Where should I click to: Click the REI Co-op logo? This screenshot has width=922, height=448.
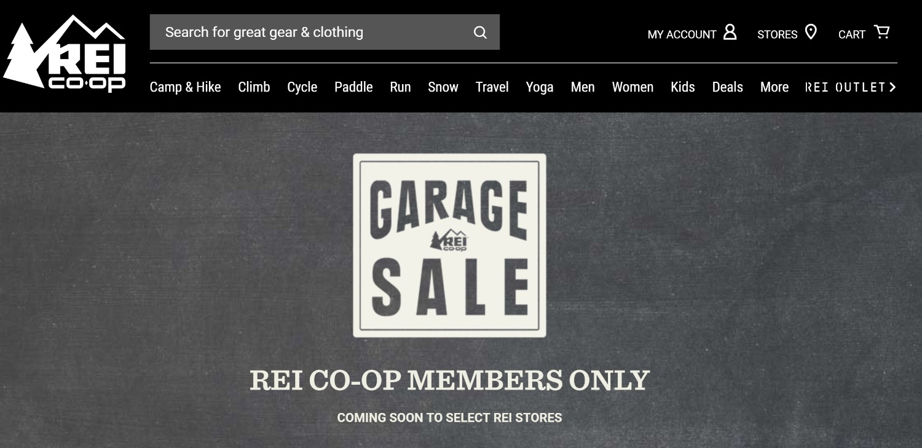point(65,54)
